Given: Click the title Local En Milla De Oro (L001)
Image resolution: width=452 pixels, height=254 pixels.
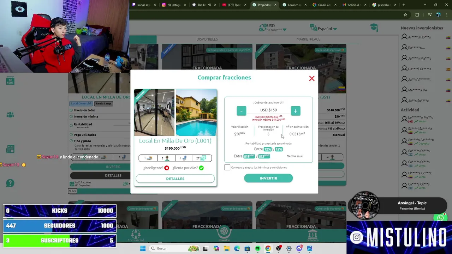Looking at the screenshot, I should coord(175,141).
